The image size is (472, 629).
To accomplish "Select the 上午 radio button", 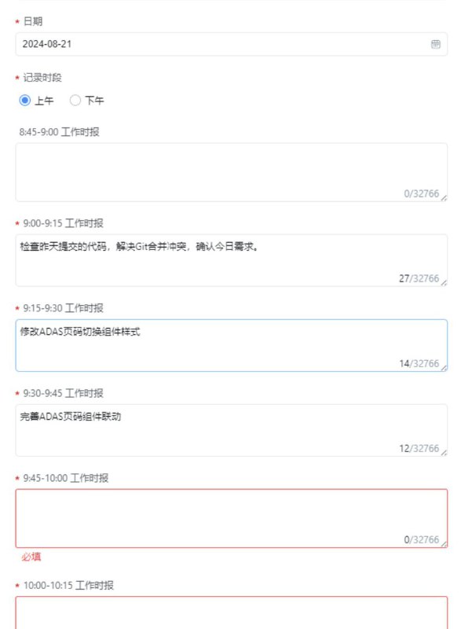I will [x=26, y=101].
